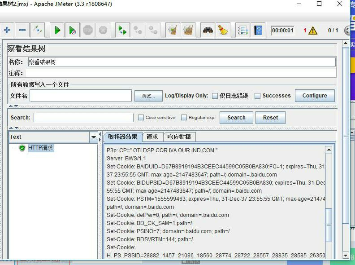The image size is (355, 265).
Task: Click the Reset button
Action: [x=270, y=118]
